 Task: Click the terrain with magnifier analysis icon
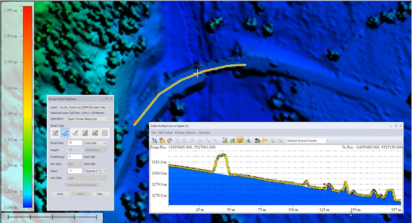(x=248, y=141)
